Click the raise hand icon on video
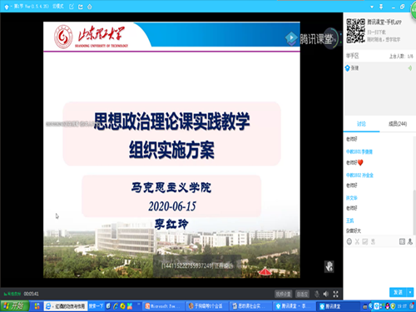The height and width of the screenshot is (312, 416). point(329,266)
